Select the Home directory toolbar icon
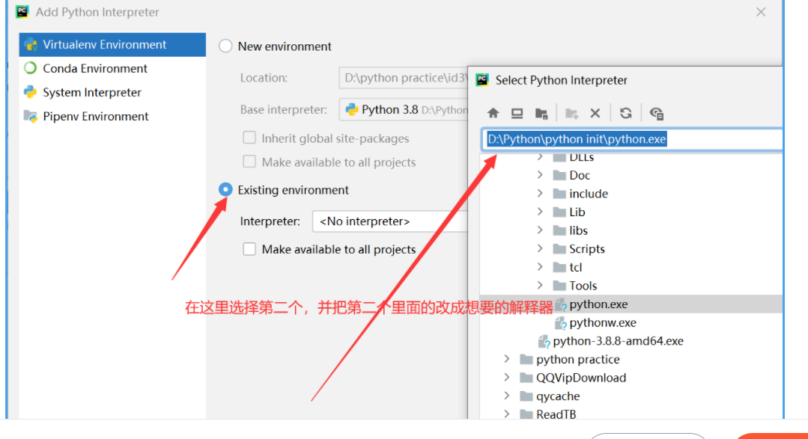The image size is (808, 439). click(x=493, y=113)
